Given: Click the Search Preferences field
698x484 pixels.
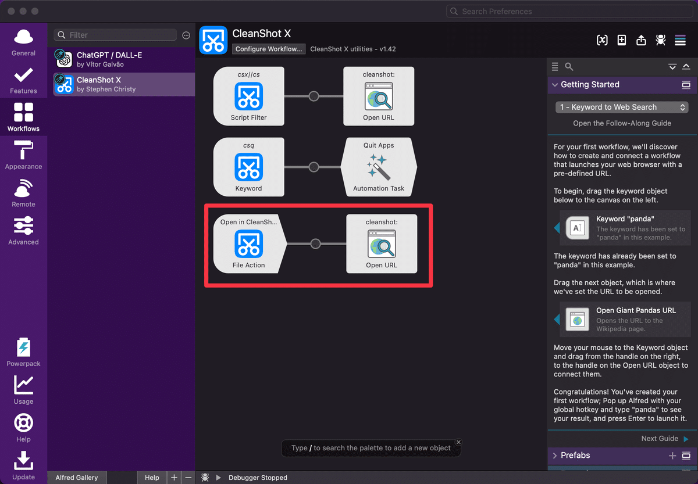Looking at the screenshot, I should [x=569, y=11].
